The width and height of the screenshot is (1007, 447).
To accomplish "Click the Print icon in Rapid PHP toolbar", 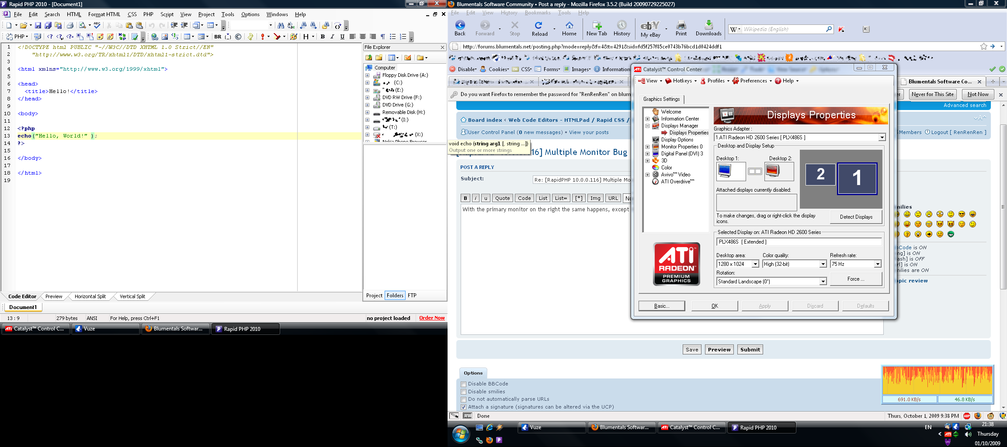I will [x=70, y=25].
